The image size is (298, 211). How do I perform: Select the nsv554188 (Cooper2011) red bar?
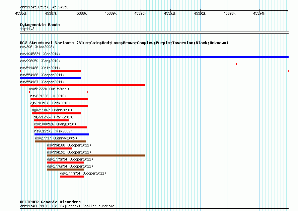click(60, 148)
